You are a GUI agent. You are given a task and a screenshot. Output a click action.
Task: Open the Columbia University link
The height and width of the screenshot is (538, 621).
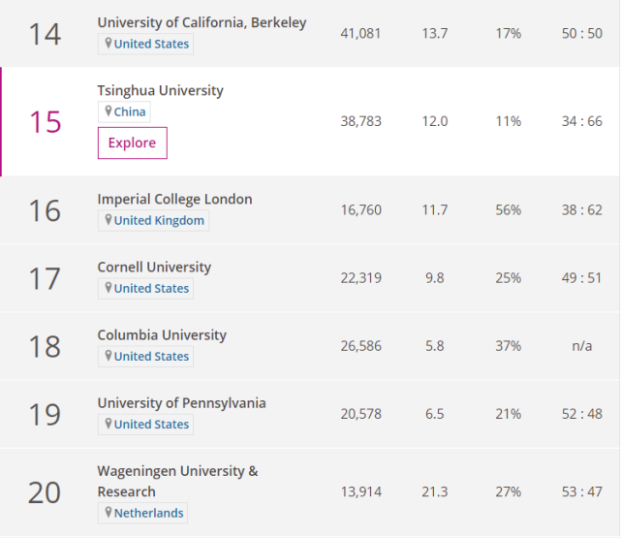(162, 334)
